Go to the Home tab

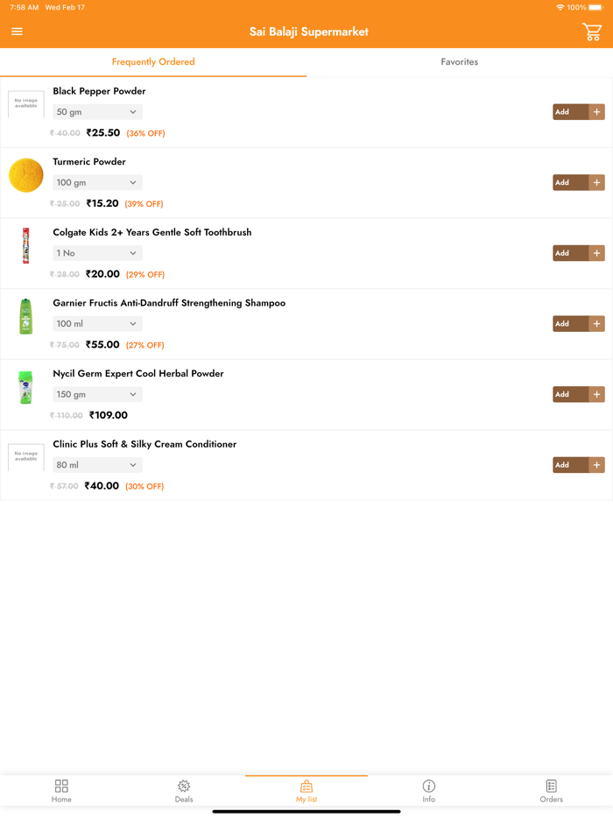[x=61, y=791]
